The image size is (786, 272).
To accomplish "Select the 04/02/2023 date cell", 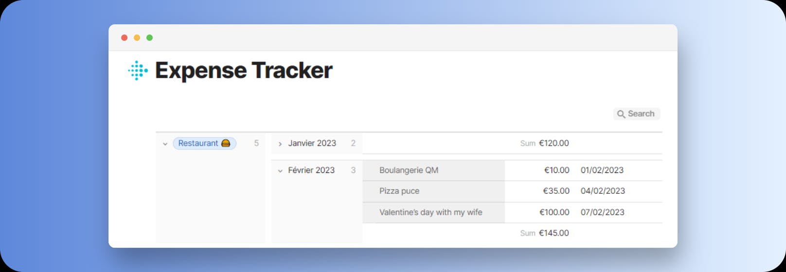I will (x=603, y=191).
